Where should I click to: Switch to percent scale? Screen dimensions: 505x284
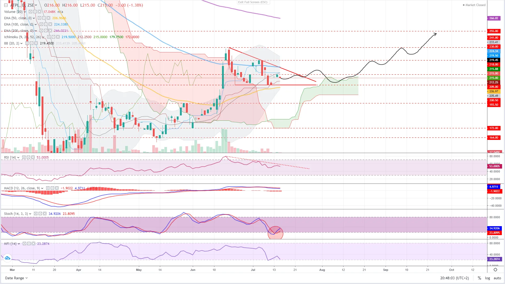click(x=479, y=278)
